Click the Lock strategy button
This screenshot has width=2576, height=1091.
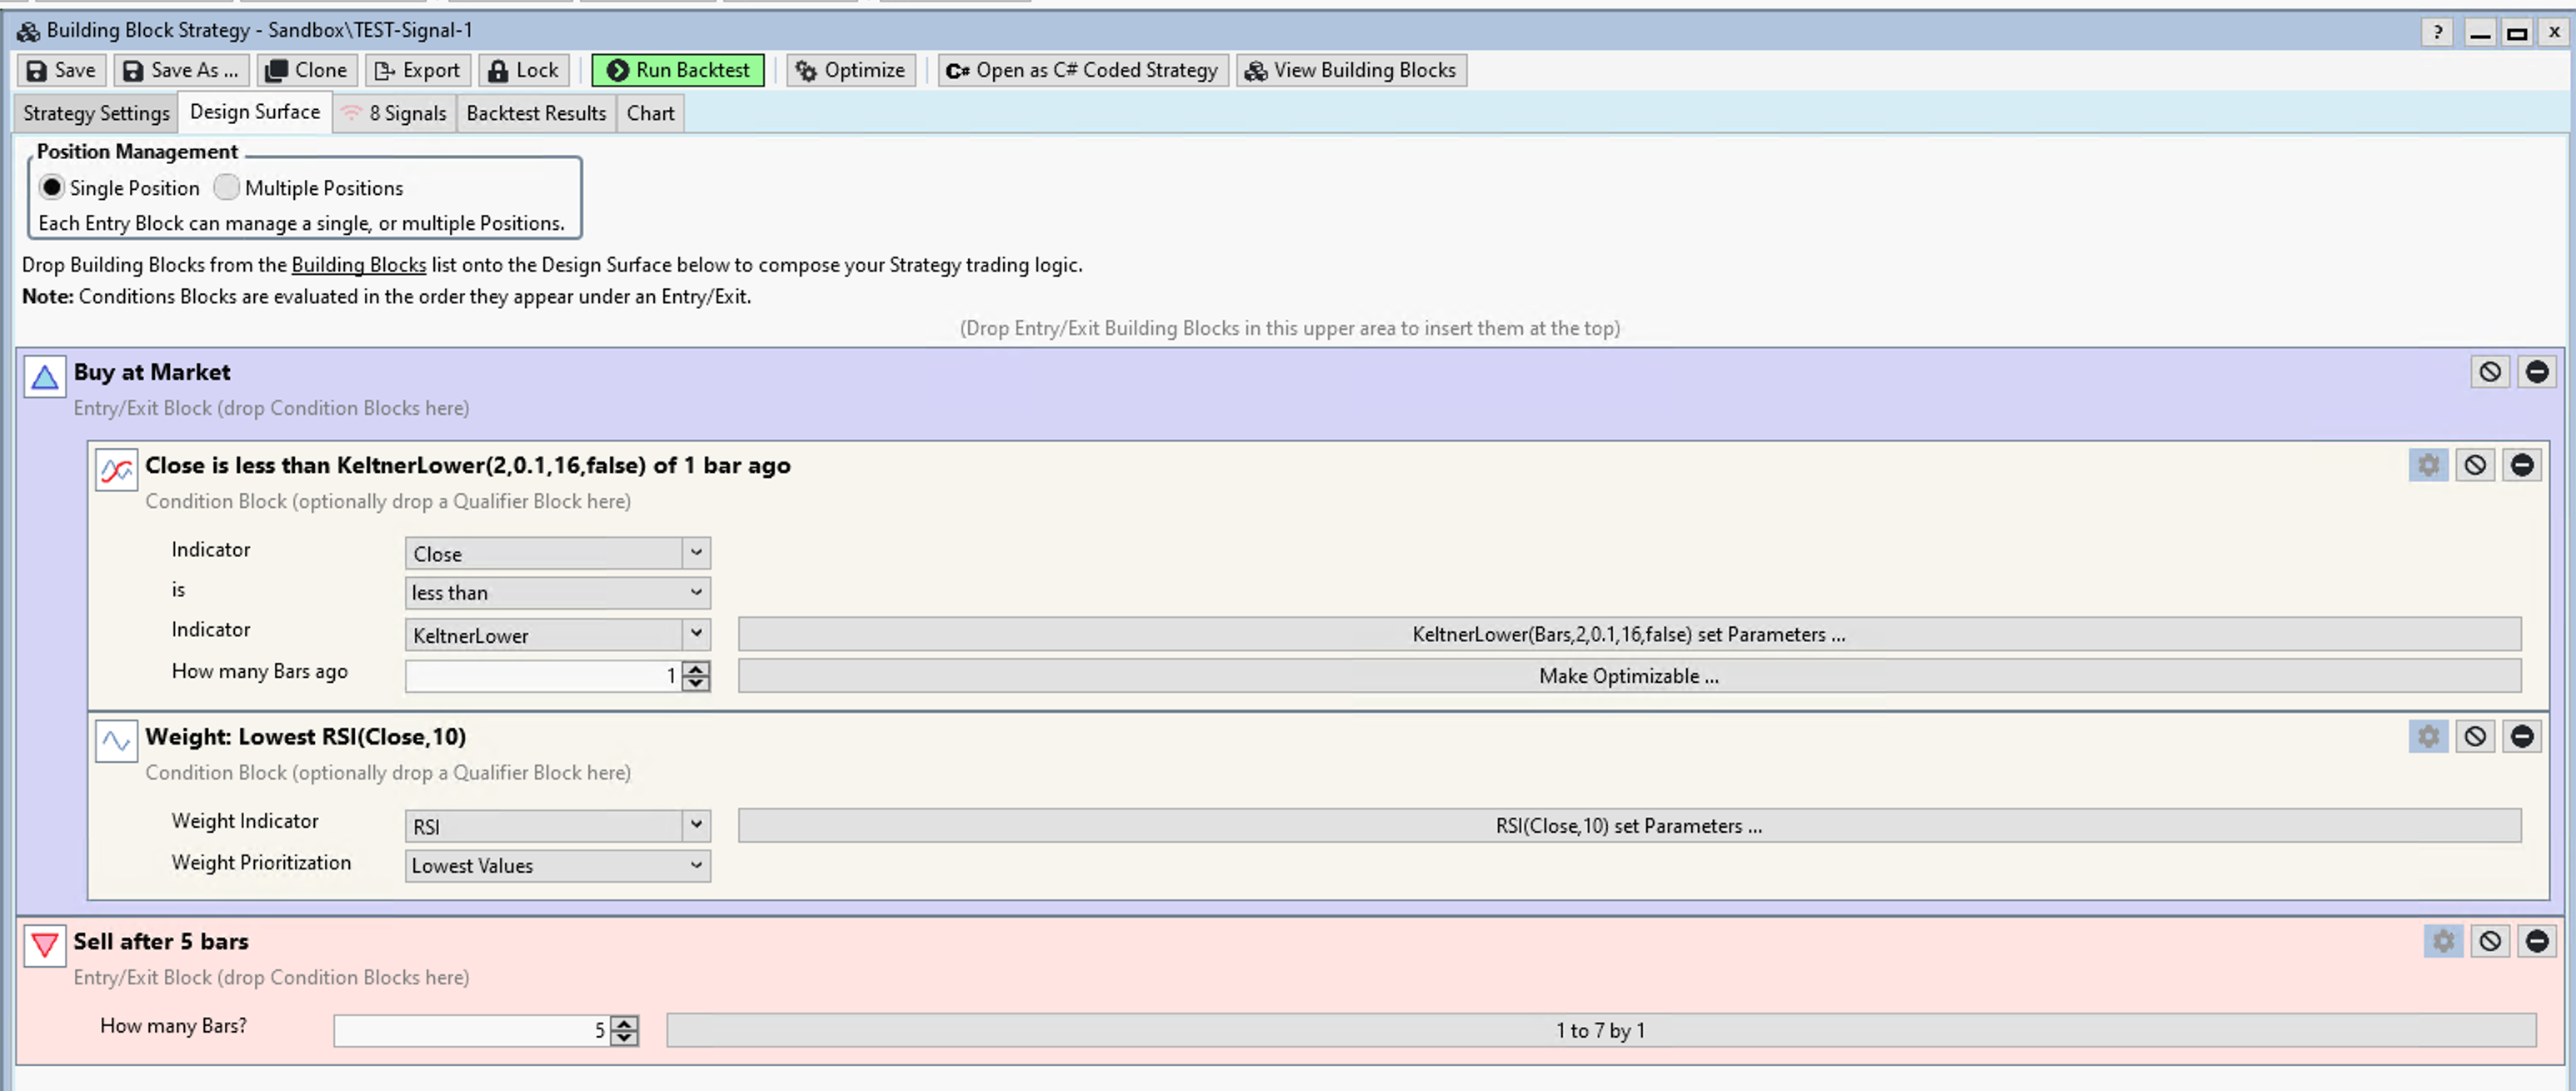pos(524,70)
